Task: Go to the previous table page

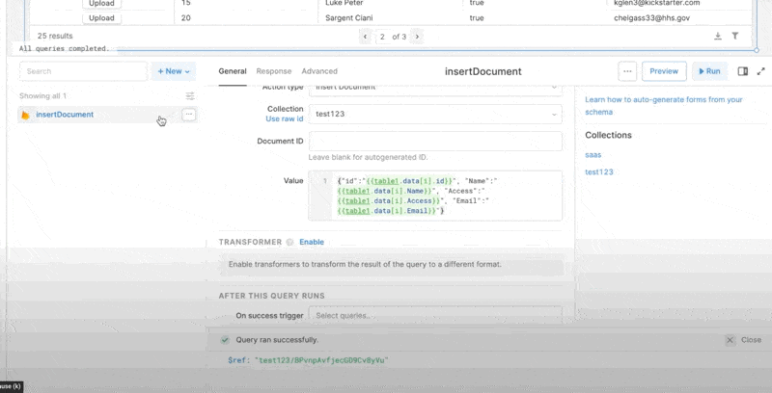Action: pos(366,37)
